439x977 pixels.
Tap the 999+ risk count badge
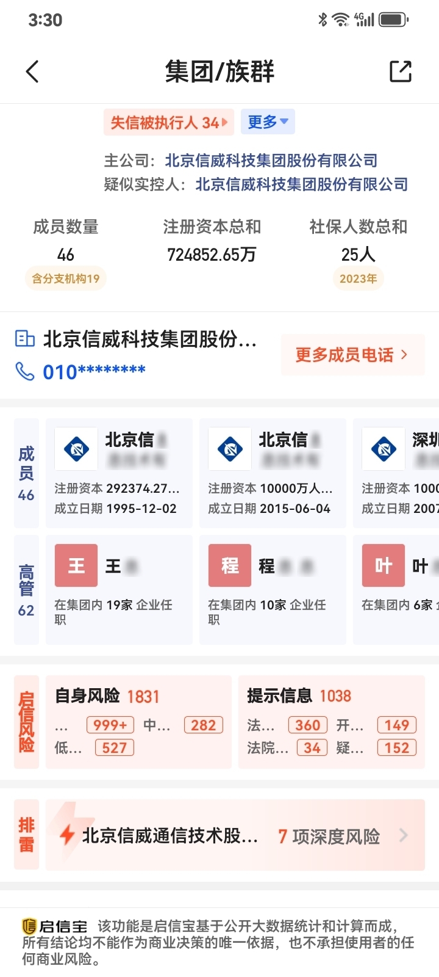[x=110, y=725]
